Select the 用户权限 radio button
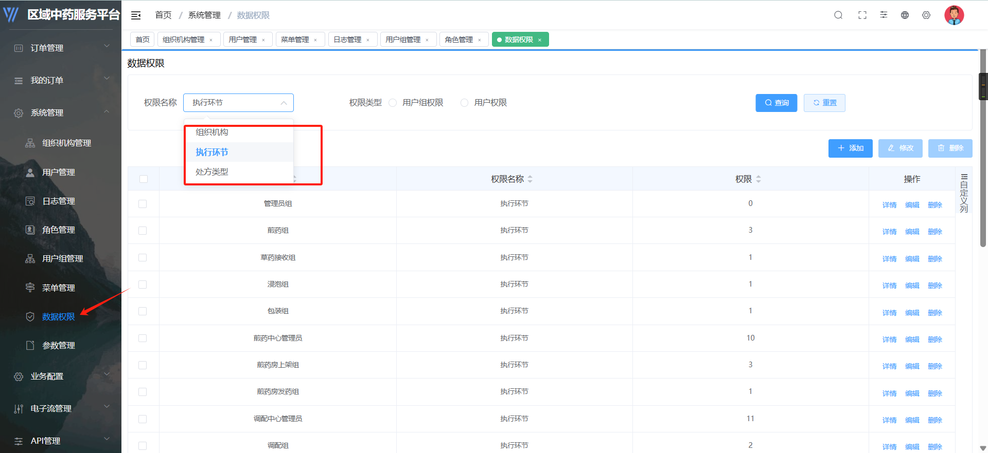Screen dimensions: 988x453 tap(464, 103)
